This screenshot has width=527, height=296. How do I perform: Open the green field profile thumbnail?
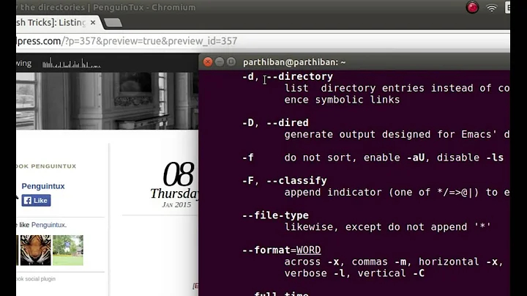tap(68, 251)
